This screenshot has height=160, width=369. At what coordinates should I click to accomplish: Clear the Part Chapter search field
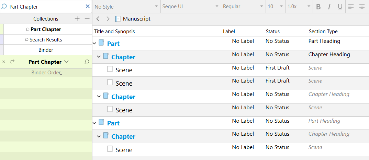tap(88, 7)
